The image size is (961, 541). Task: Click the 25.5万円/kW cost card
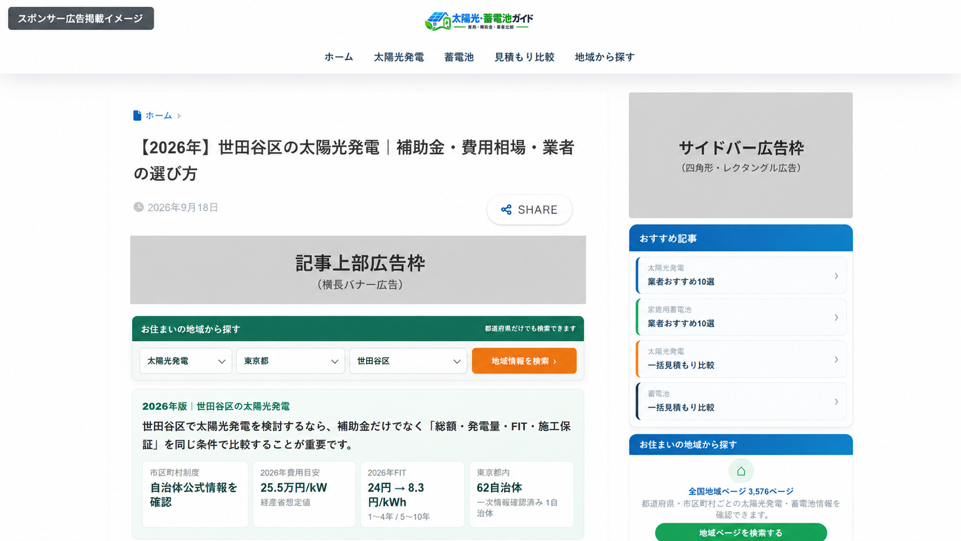coord(304,494)
